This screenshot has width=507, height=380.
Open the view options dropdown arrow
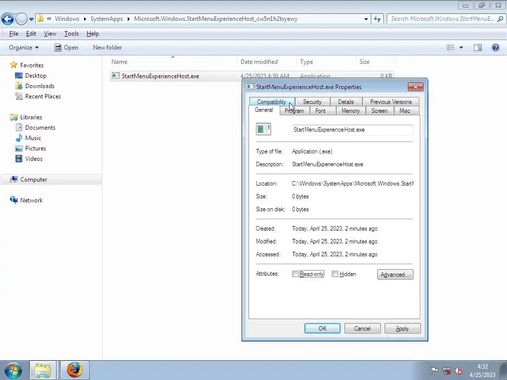pyautogui.click(x=461, y=47)
